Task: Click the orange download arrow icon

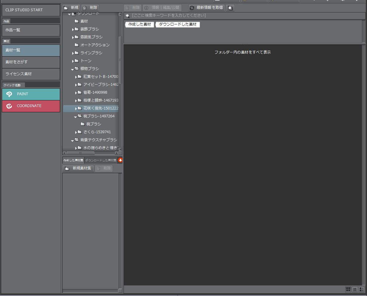Action: click(x=120, y=160)
